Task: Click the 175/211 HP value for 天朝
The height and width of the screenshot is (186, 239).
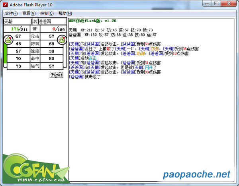Action: click(x=19, y=29)
